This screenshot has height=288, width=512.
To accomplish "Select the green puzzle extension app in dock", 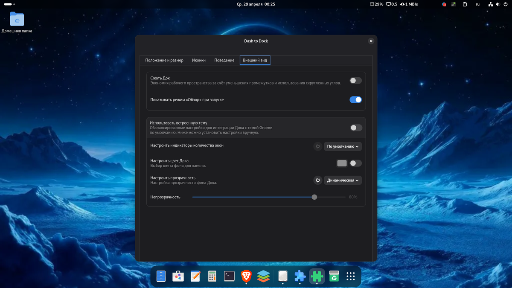I will 317,276.
